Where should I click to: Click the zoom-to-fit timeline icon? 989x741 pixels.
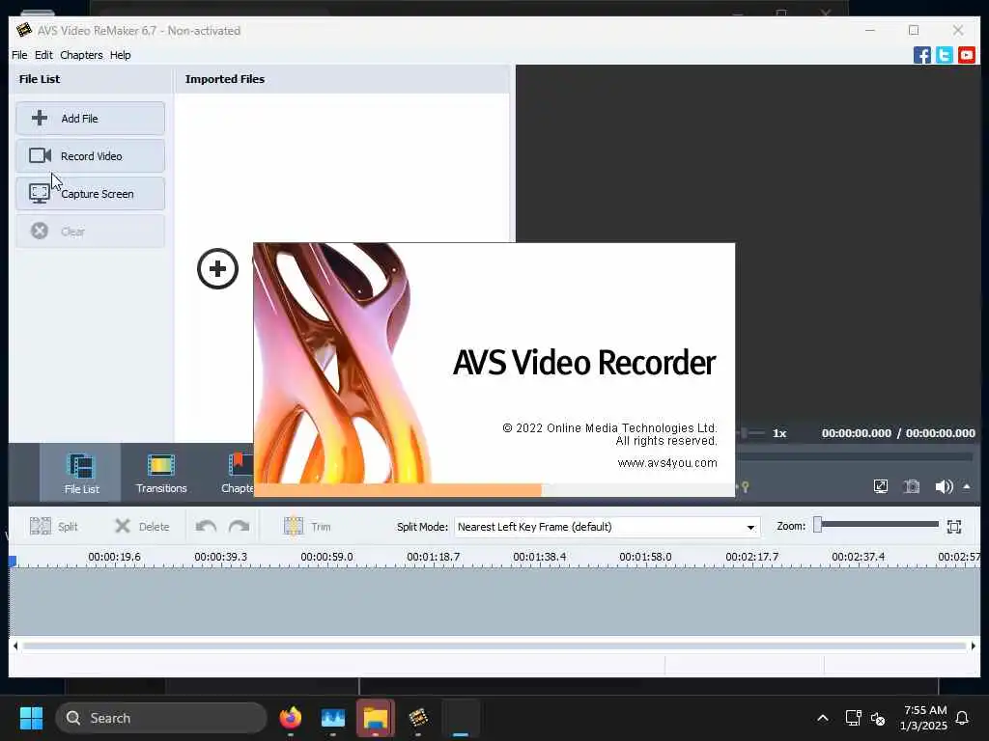954,527
